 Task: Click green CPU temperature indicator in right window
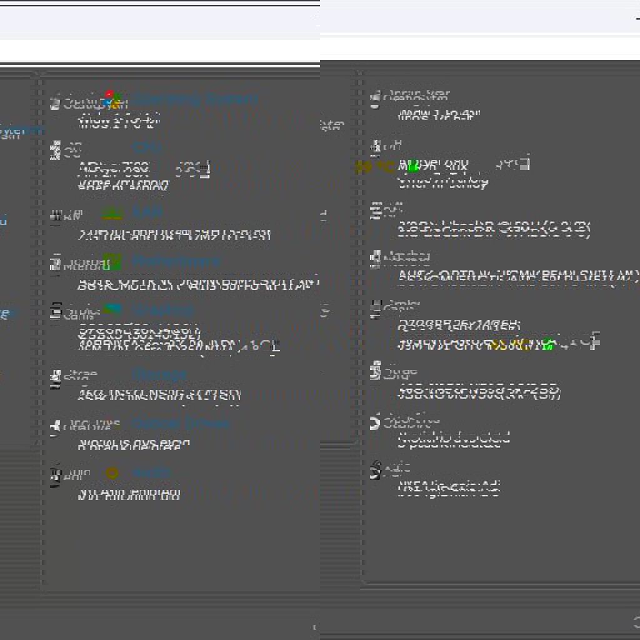(x=412, y=166)
